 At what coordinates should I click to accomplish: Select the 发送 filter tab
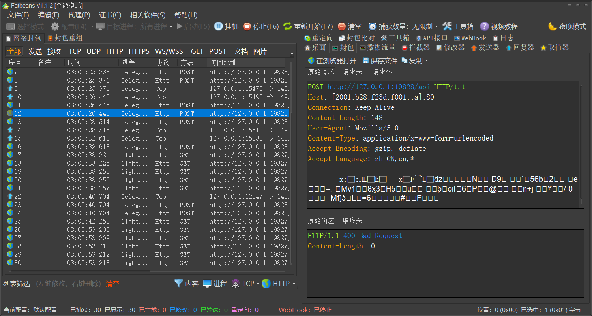coord(35,51)
